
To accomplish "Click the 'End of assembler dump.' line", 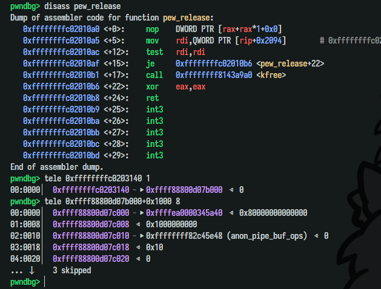I will tap(57, 167).
